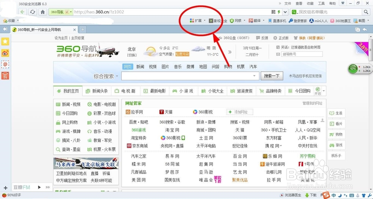This screenshot has height=199, width=373.
Task: Close the 360导航 tab
Action: coord(75,30)
